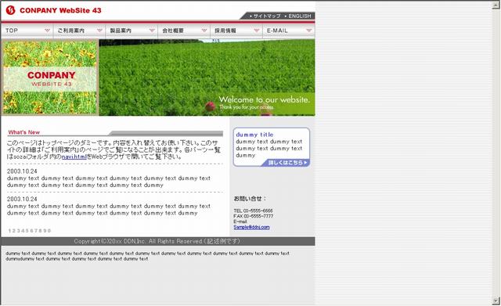Viewport: 501px width, 306px height.
Task: Expand the dropdown arrow next to 採用情報
Action: 257,31
